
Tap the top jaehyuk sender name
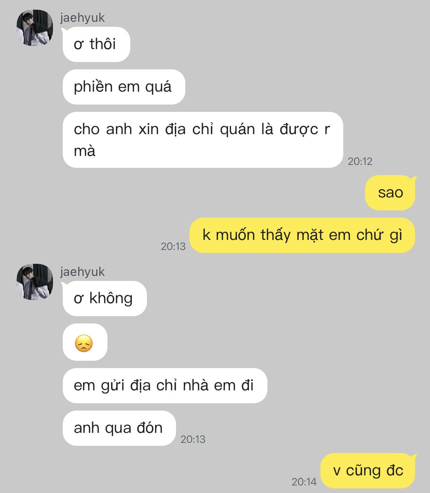(x=82, y=18)
